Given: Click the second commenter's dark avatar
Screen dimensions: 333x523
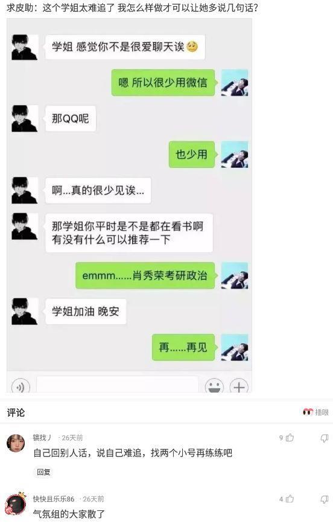Looking at the screenshot, I should (16, 504).
